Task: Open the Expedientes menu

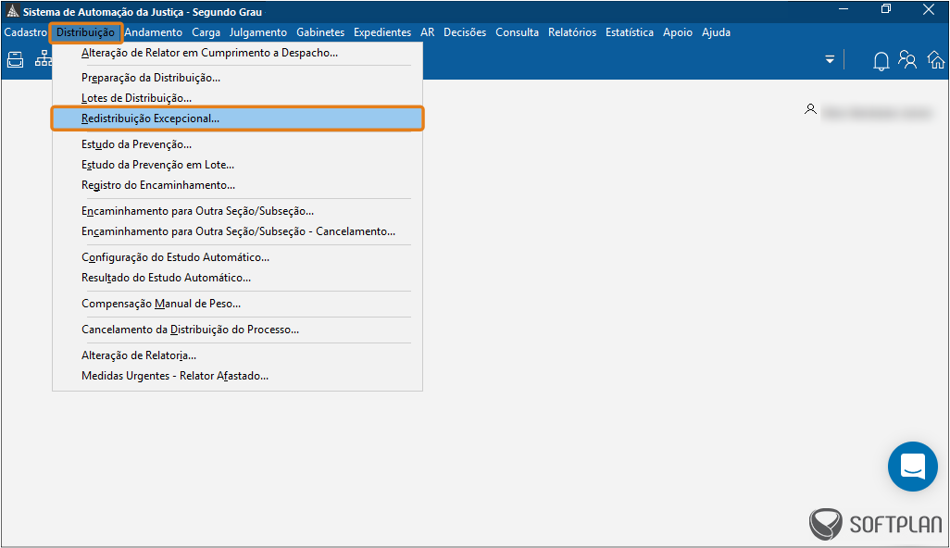Action: [x=382, y=32]
